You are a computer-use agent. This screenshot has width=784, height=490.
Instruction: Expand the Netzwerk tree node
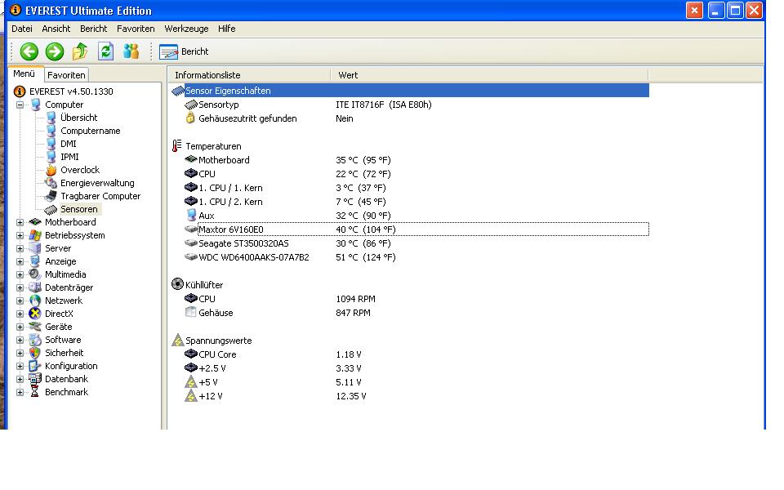click(x=20, y=301)
